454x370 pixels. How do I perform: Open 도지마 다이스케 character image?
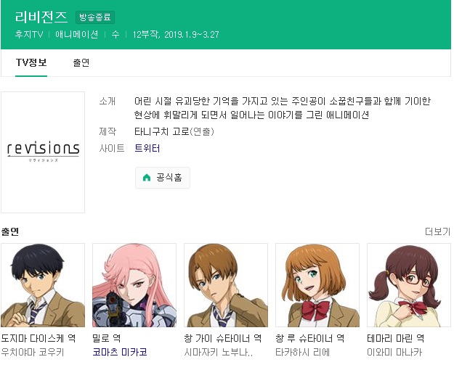43,285
